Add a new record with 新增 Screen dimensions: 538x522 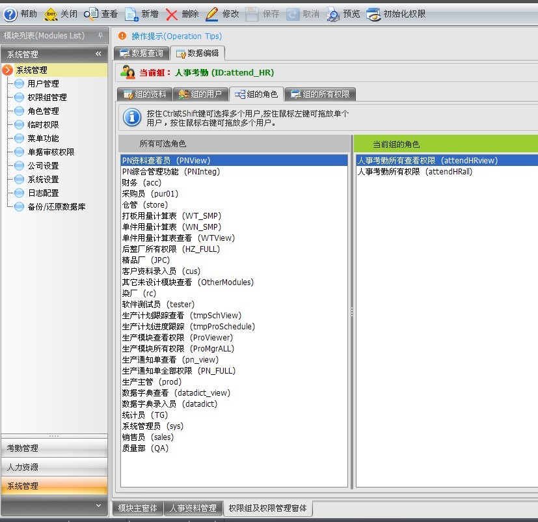131,14
